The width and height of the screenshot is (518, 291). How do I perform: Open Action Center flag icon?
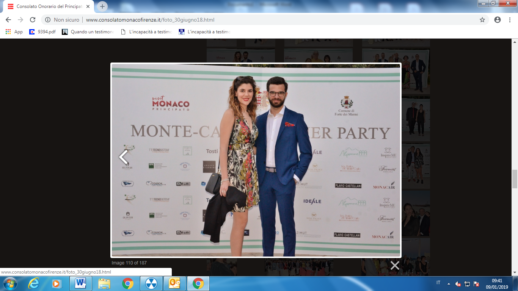point(476,283)
